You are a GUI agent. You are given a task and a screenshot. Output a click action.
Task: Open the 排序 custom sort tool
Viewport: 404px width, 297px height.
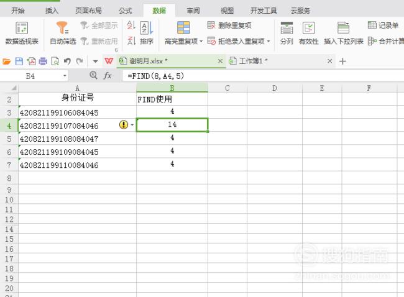(147, 33)
